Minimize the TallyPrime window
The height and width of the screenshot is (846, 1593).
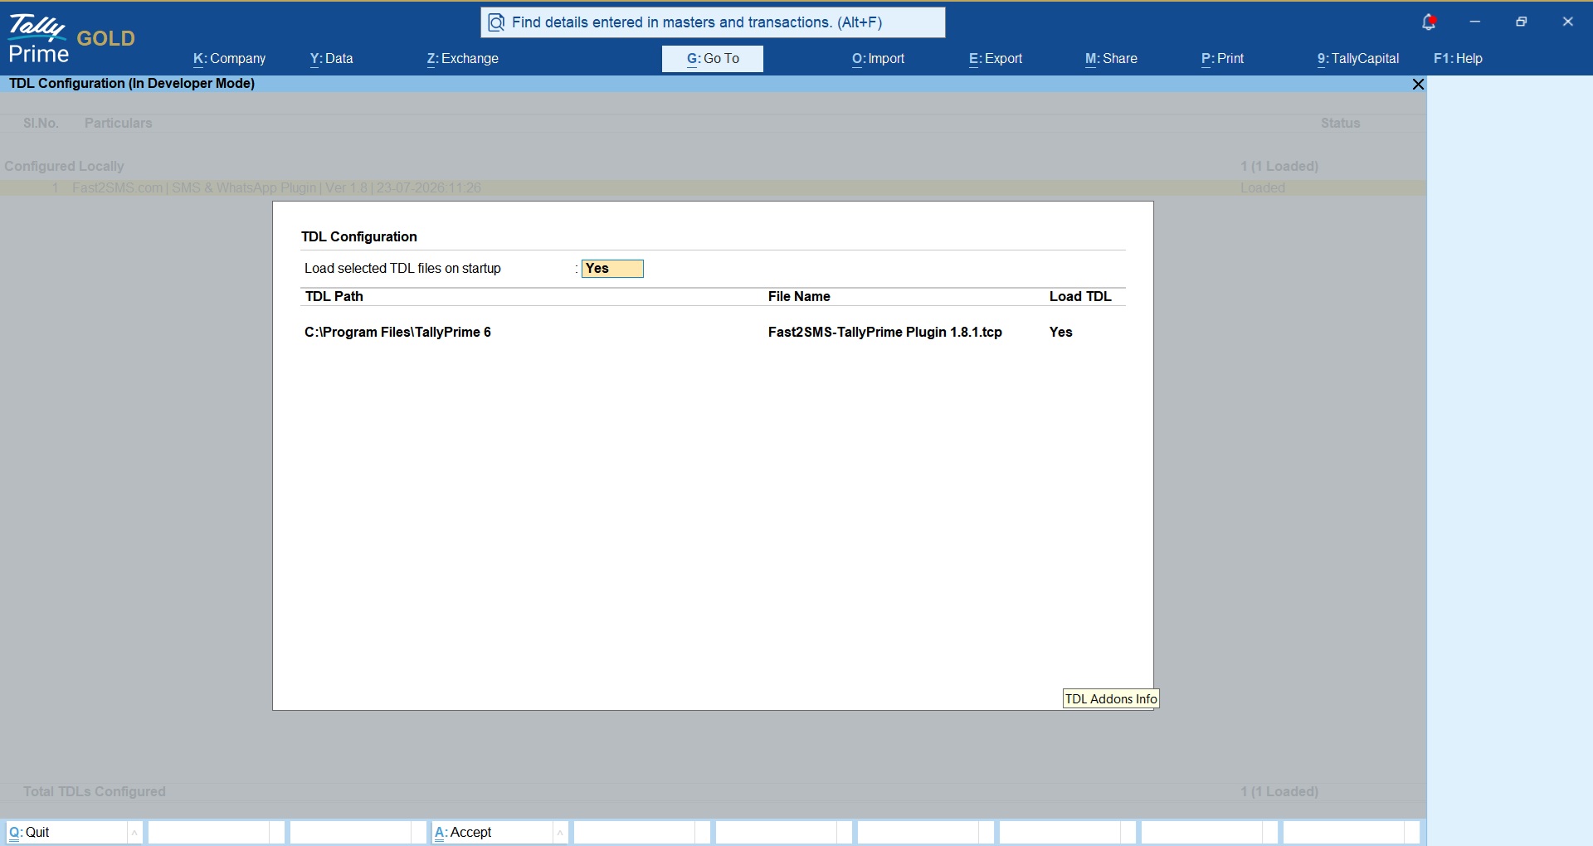coord(1475,22)
